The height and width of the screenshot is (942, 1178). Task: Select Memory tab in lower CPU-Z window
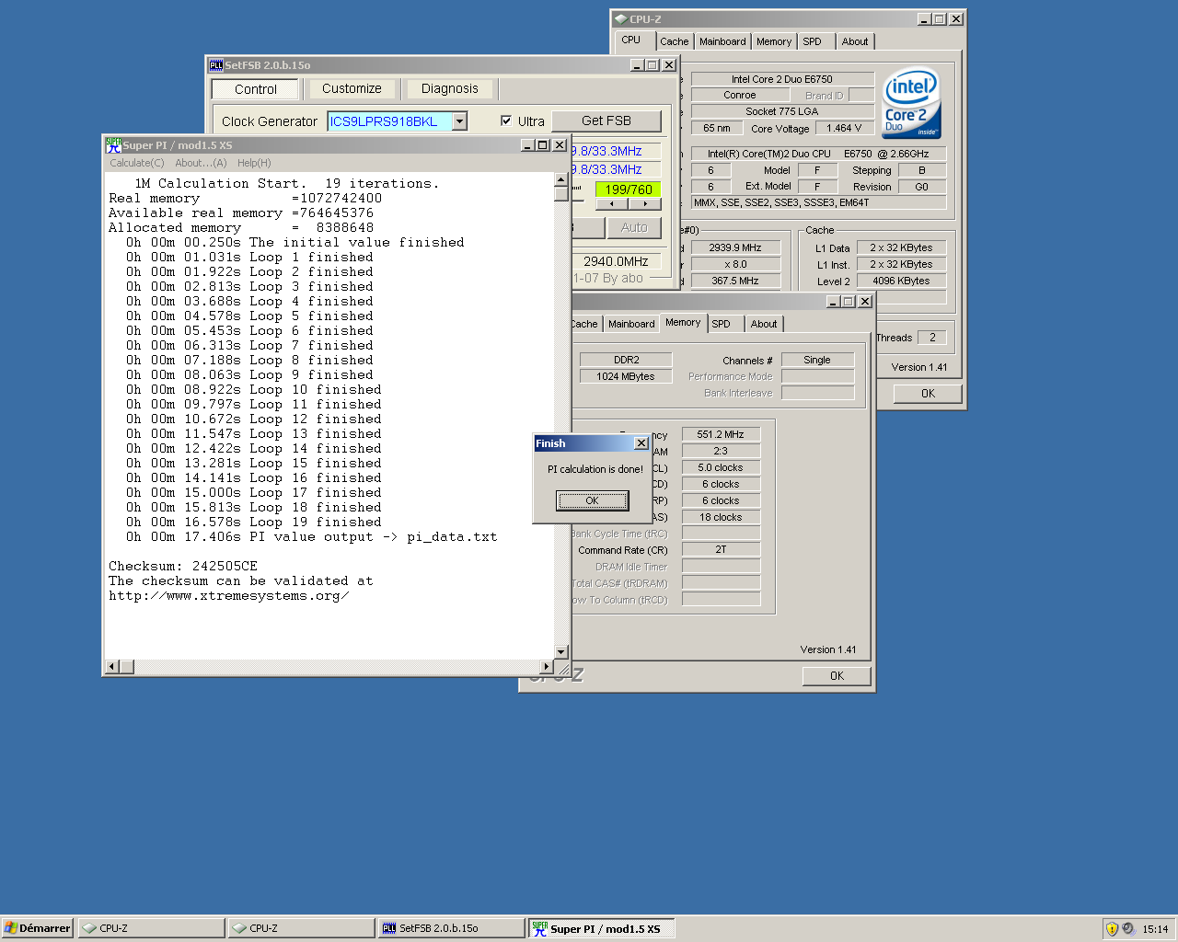point(683,322)
